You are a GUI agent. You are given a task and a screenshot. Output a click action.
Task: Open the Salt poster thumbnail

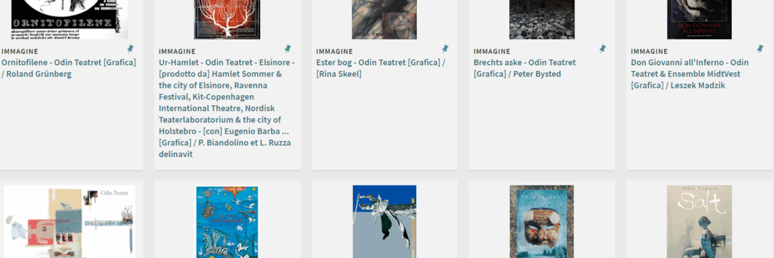point(699,221)
